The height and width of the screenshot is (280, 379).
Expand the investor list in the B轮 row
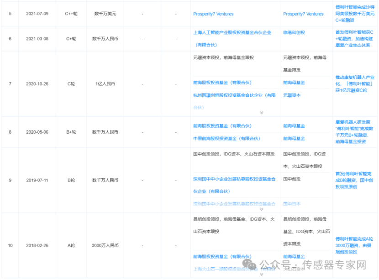pyautogui.click(x=262, y=209)
